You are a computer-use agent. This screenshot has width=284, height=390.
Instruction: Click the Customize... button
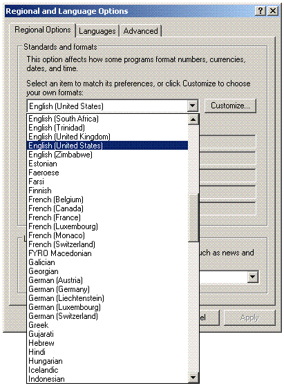coord(230,106)
